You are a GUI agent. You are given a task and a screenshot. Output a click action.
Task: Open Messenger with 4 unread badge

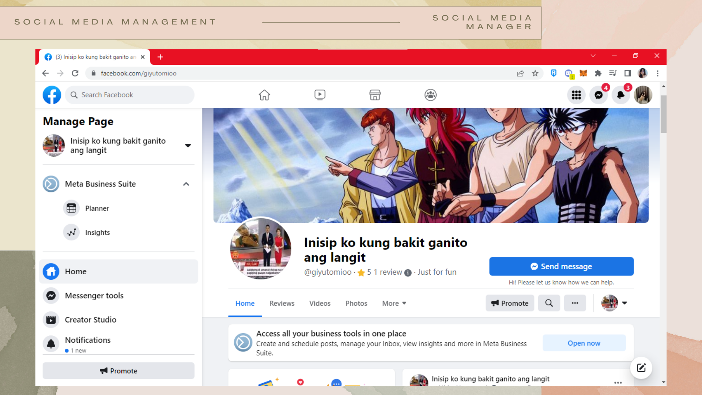coord(599,95)
